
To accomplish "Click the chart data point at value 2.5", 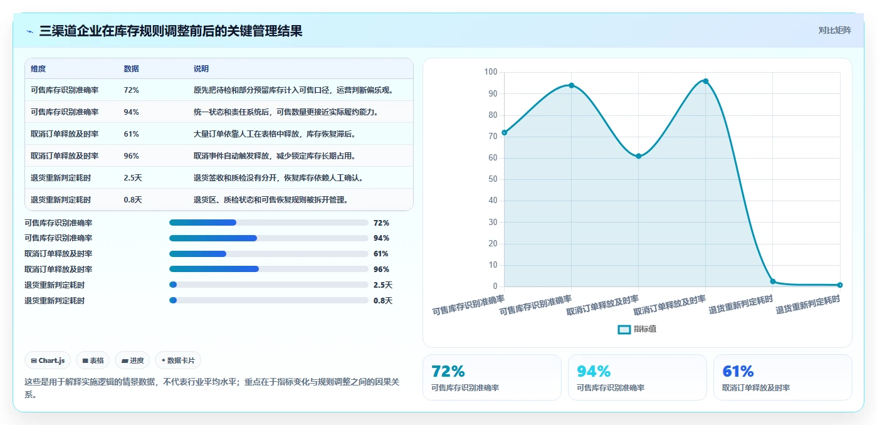I will 773,281.
